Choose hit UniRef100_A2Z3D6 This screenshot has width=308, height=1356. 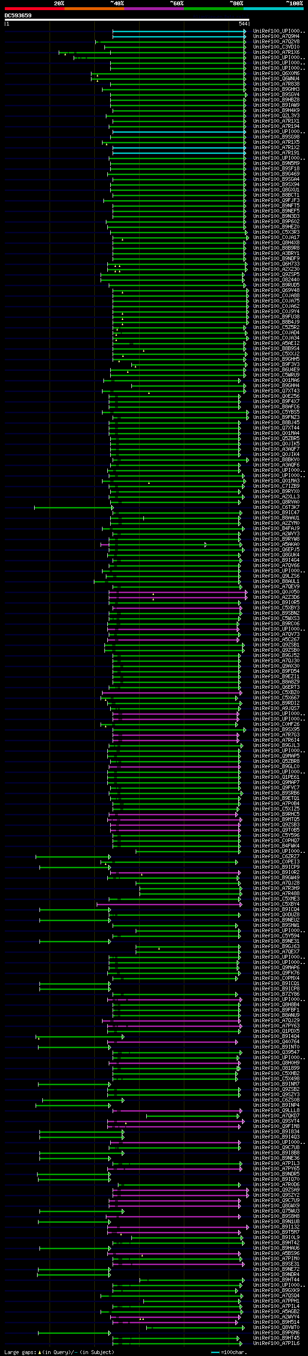coord(276,597)
